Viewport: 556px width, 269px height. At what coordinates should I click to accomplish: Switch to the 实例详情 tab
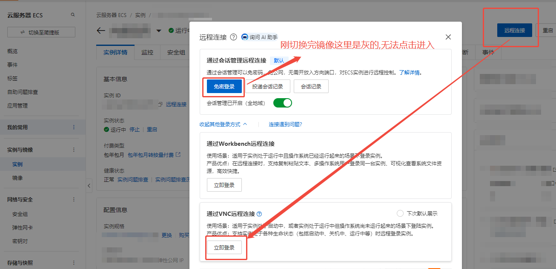click(x=115, y=52)
